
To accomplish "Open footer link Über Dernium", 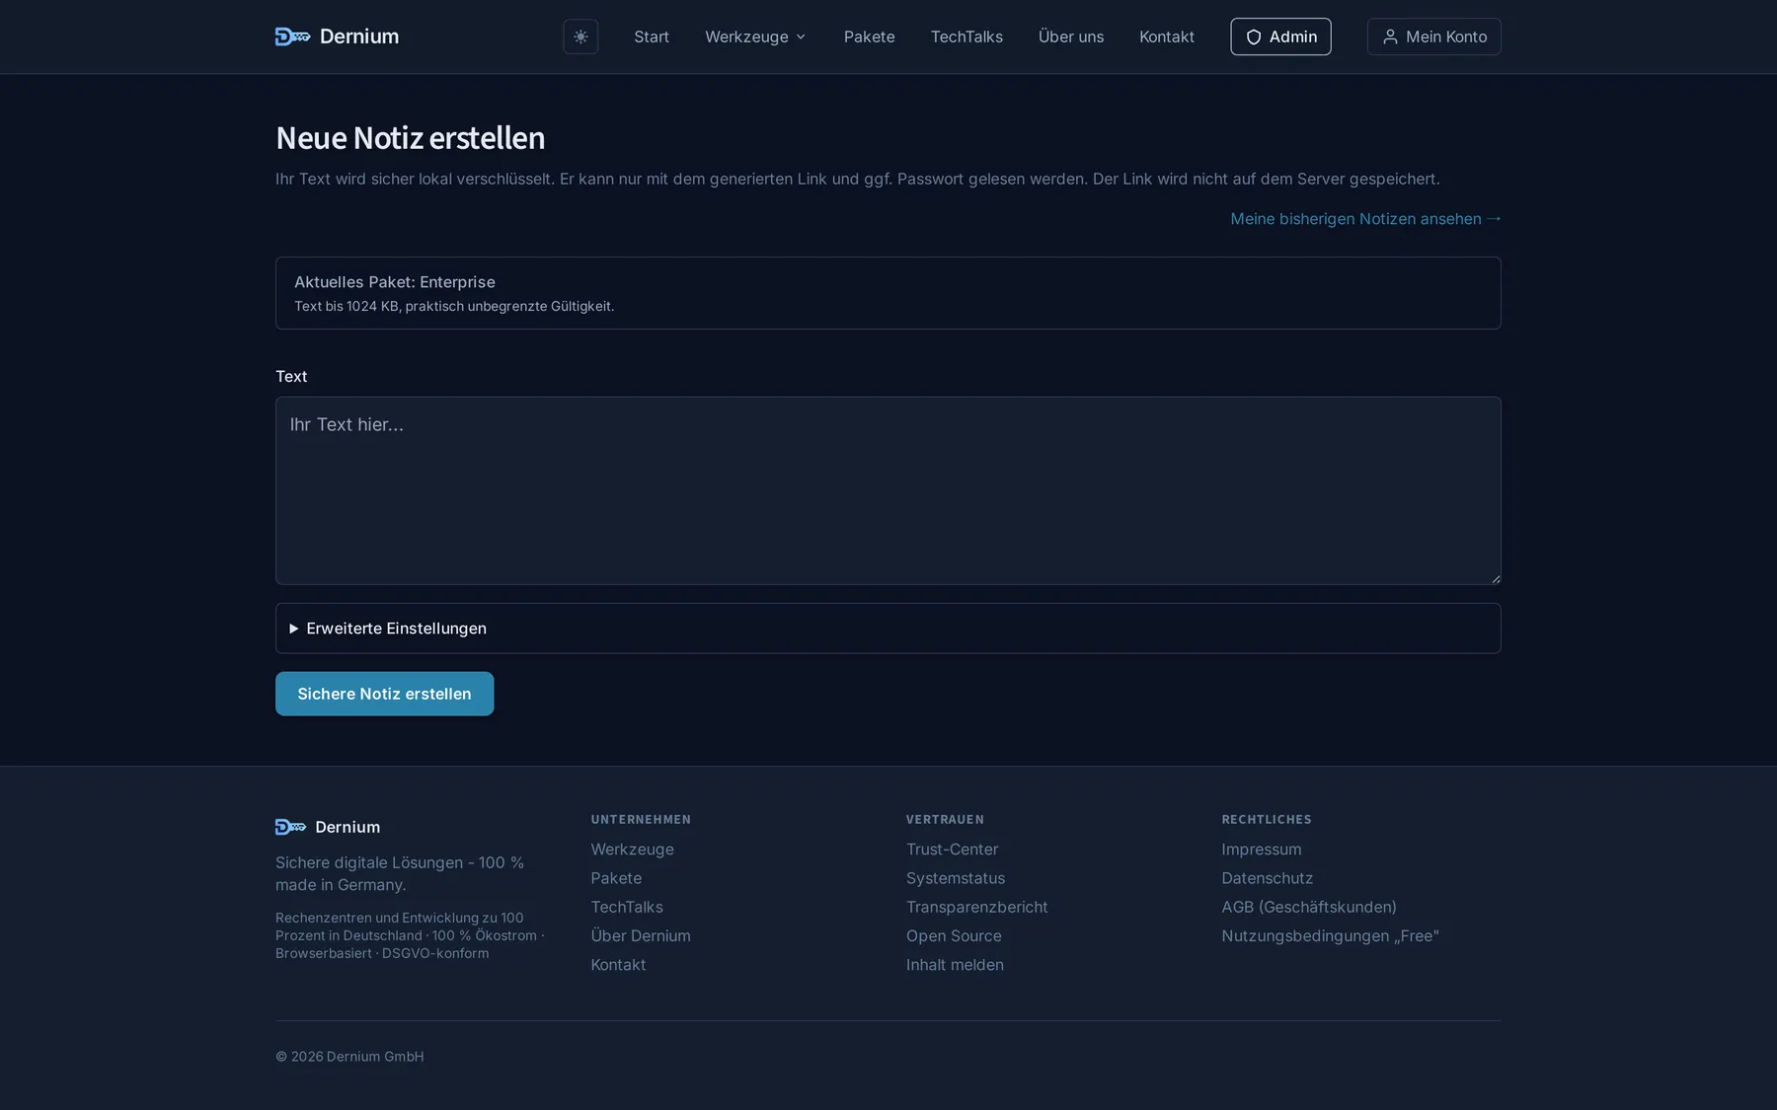I will [x=641, y=935].
